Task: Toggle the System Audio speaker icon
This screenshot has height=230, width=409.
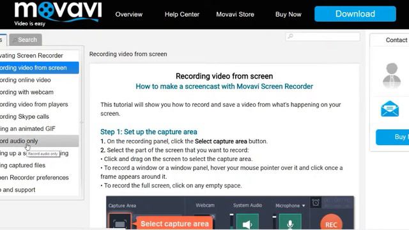Action: [x=247, y=222]
